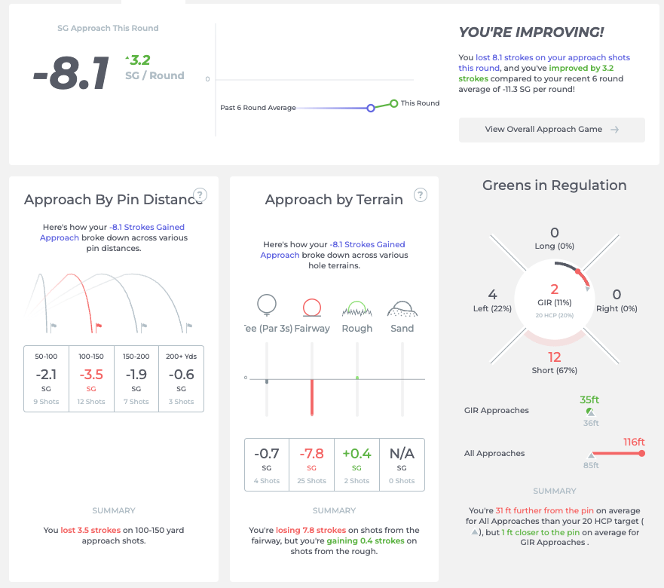Click the 200+ Yds flag icon
This screenshot has height=588, width=664.
(x=188, y=327)
